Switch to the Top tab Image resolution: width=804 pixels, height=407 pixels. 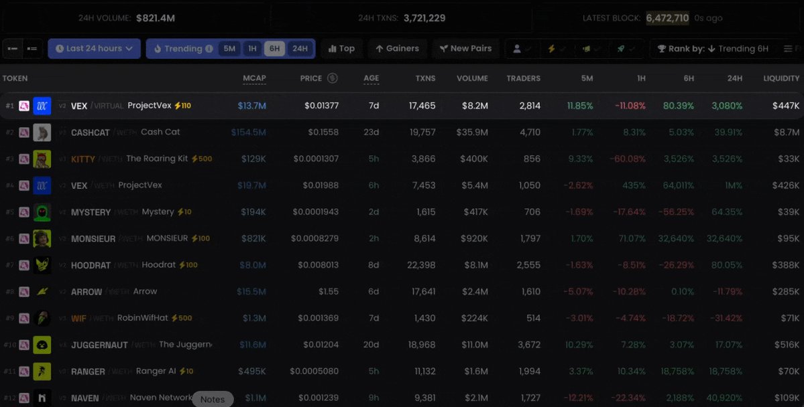(341, 49)
